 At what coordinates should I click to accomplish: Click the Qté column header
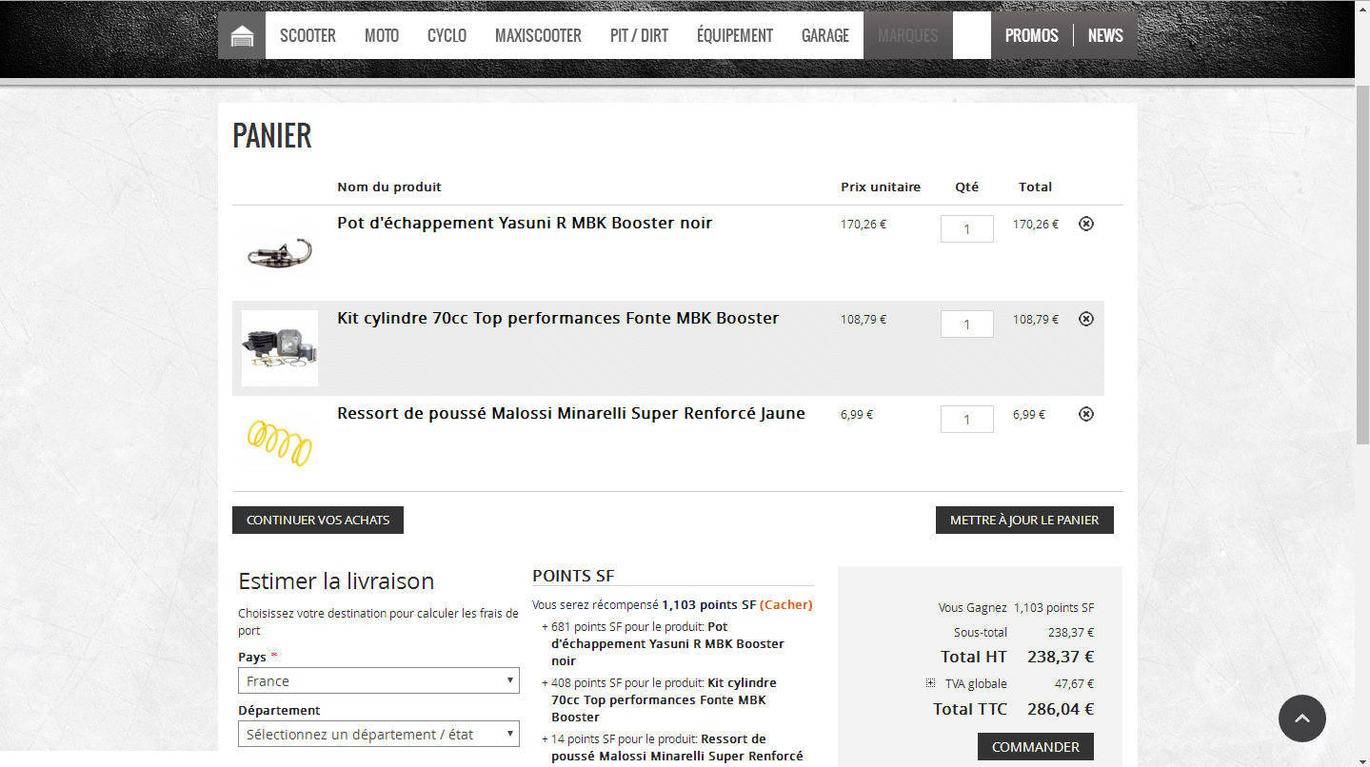(x=966, y=187)
